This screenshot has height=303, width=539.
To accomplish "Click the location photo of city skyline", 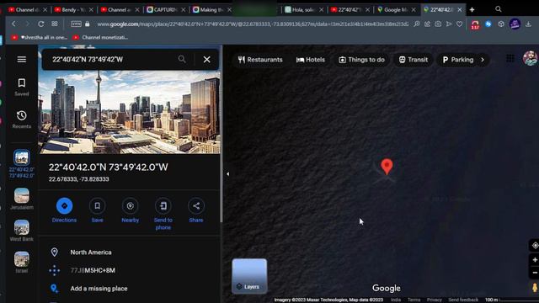I will (129, 112).
